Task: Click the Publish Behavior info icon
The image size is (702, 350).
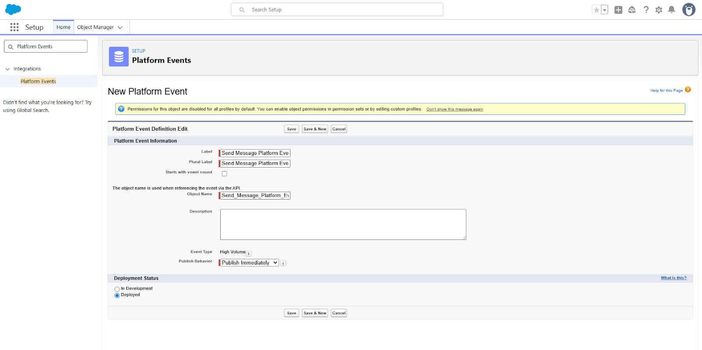Action: [x=283, y=263]
